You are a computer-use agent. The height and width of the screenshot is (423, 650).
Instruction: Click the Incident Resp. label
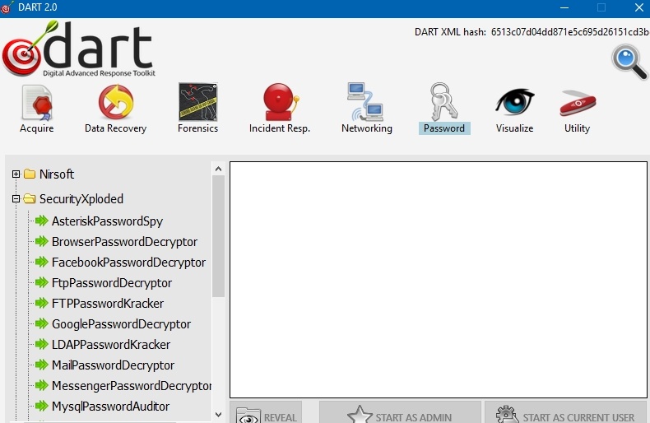[x=280, y=128]
